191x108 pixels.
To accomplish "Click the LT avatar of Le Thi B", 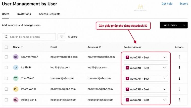I will [x=16, y=68].
